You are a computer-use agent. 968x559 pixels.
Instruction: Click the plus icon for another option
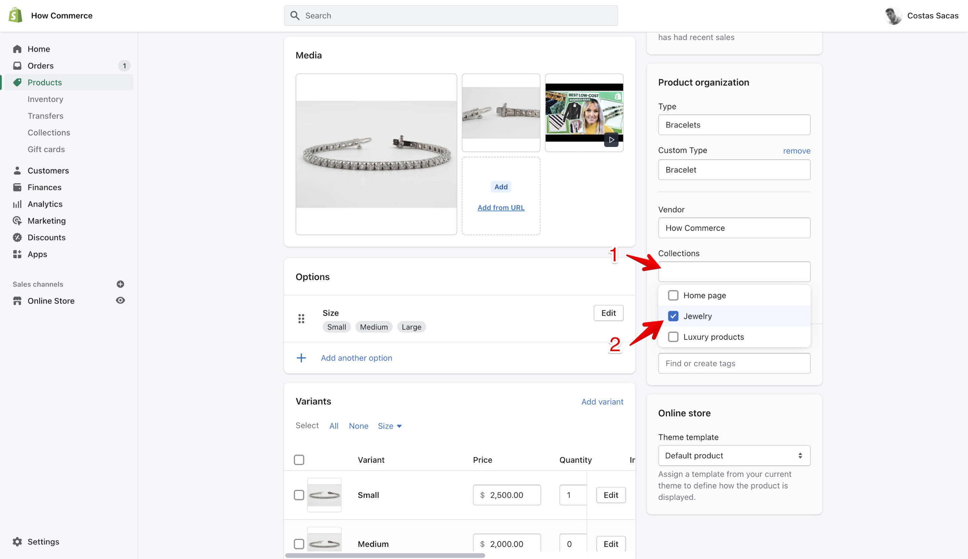301,358
